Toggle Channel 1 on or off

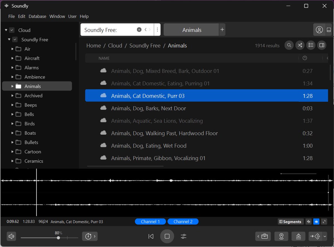click(150, 222)
